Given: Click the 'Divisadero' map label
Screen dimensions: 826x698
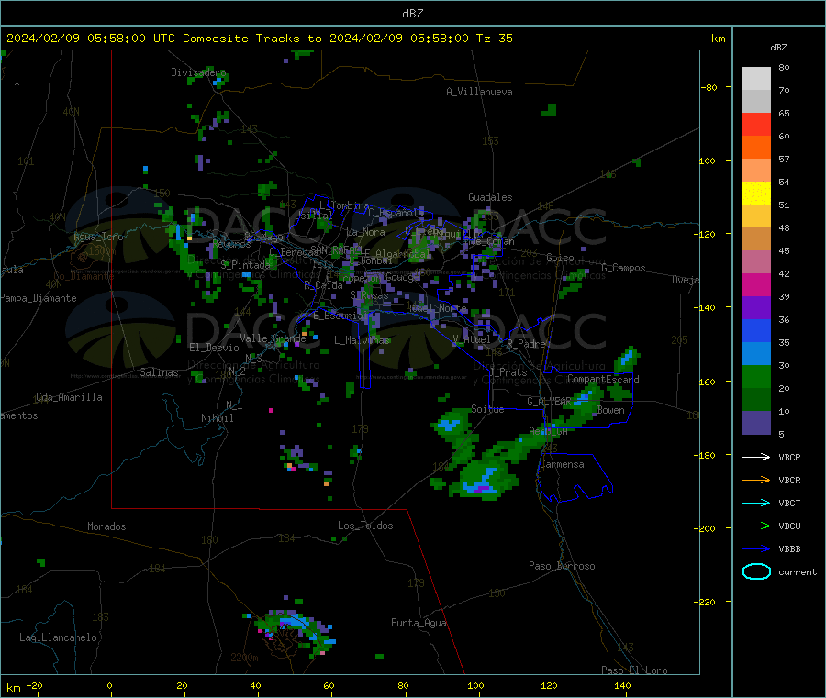Looking at the screenshot, I should (198, 72).
